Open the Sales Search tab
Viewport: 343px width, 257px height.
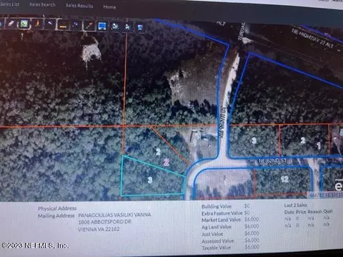pos(42,4)
